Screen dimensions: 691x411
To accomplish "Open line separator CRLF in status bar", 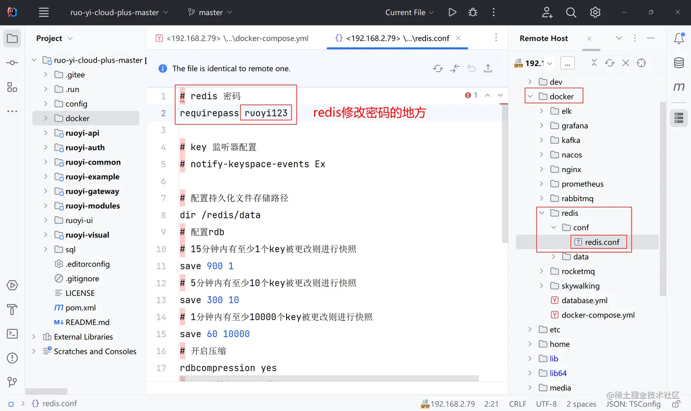I will (x=517, y=404).
